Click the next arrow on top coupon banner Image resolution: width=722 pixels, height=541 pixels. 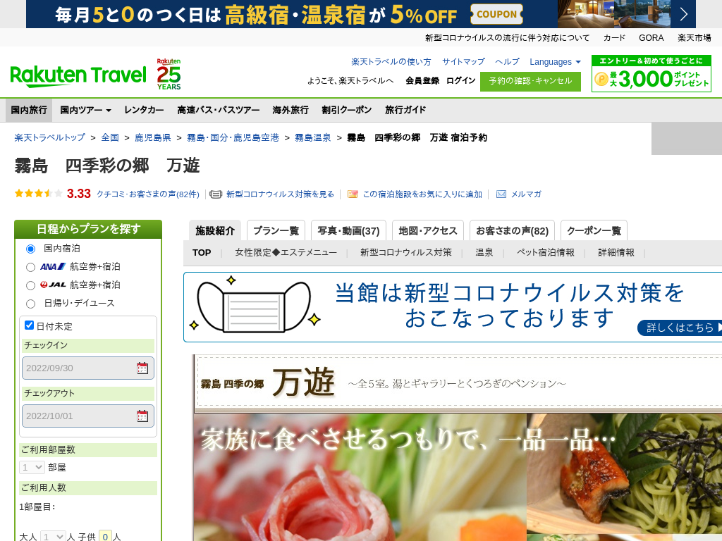tap(684, 14)
